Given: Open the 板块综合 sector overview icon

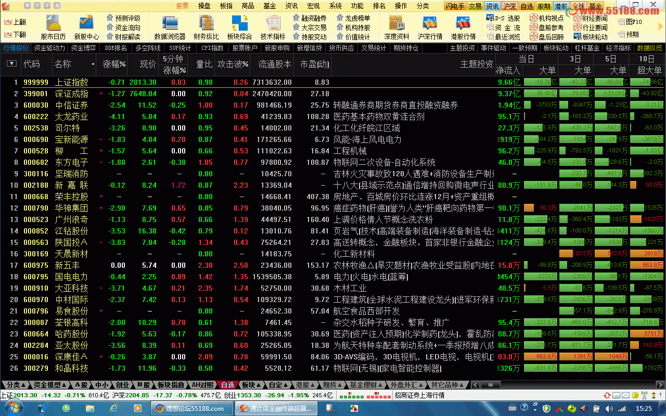Looking at the screenshot, I should (239, 27).
